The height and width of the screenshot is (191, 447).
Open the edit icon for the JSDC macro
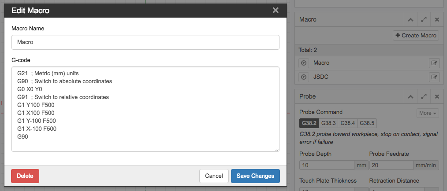[x=434, y=77]
